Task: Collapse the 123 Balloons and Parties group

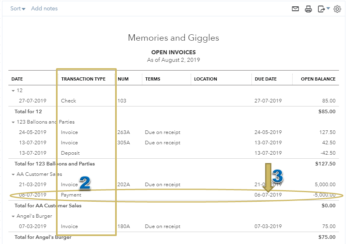Action: coord(13,122)
